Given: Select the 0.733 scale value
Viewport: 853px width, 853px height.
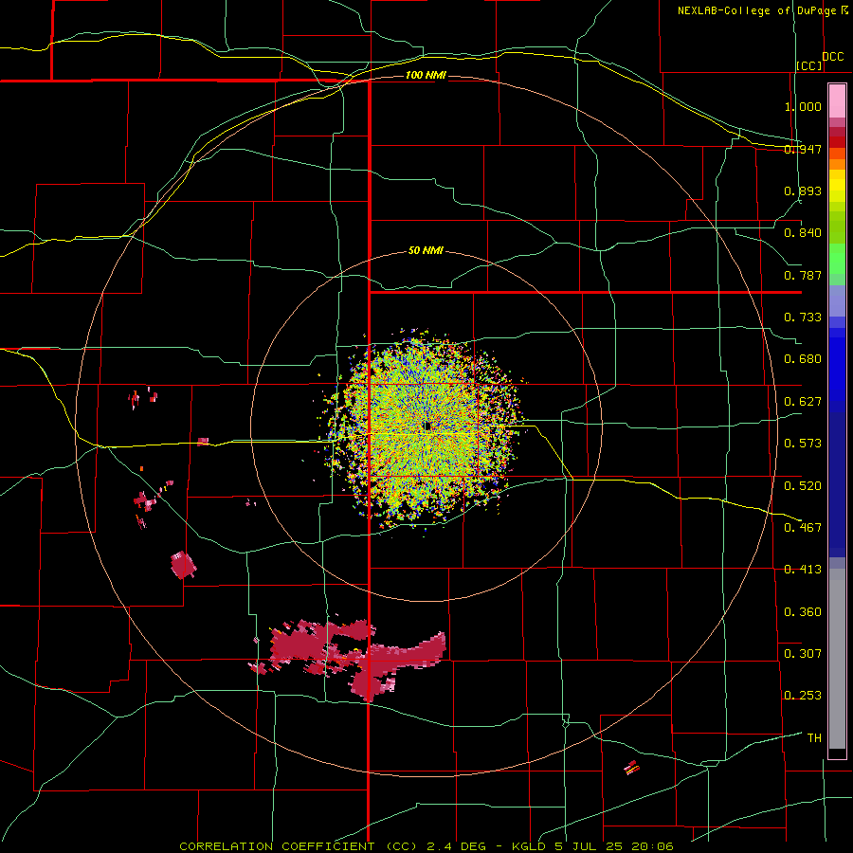Looking at the screenshot, I should (x=803, y=317).
